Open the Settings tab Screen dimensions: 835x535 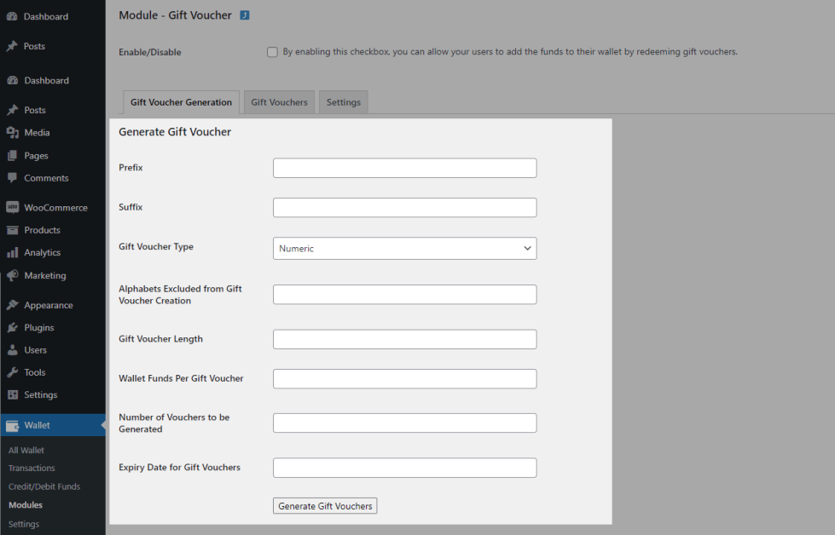tap(344, 102)
